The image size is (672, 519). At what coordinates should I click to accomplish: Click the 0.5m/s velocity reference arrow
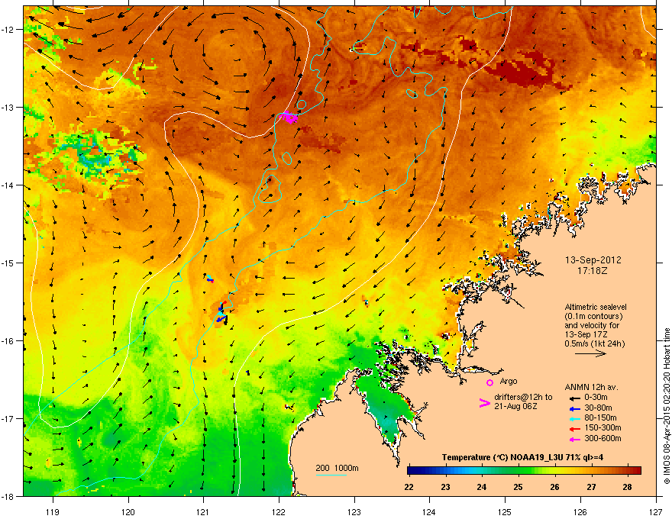tap(590, 353)
